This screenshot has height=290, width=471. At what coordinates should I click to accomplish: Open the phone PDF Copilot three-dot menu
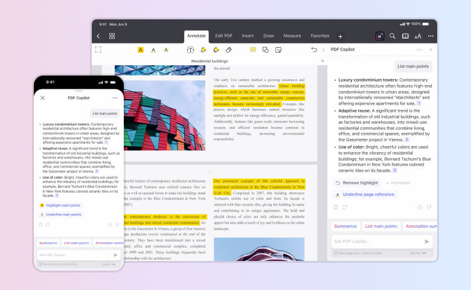point(115,97)
